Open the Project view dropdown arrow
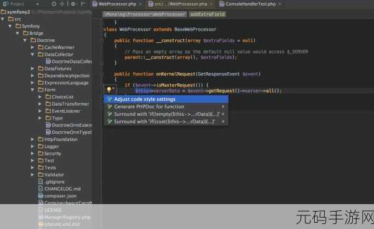Image resolution: width=374 pixels, height=229 pixels. 37,4
